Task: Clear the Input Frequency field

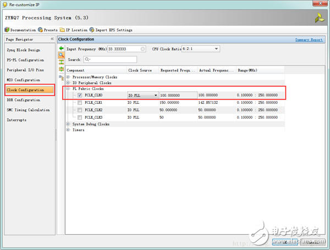Action: click(143, 49)
